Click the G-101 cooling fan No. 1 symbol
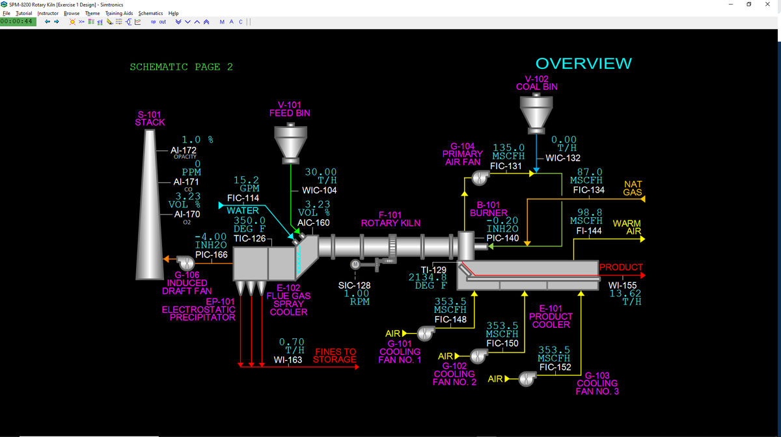The height and width of the screenshot is (437, 781). (426, 334)
